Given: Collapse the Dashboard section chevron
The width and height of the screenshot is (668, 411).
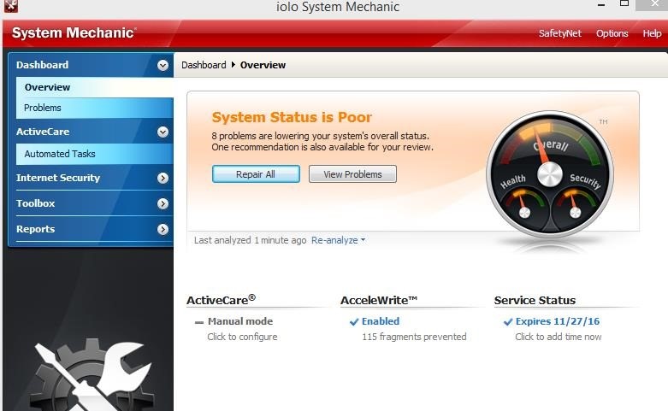Looking at the screenshot, I should tap(163, 65).
